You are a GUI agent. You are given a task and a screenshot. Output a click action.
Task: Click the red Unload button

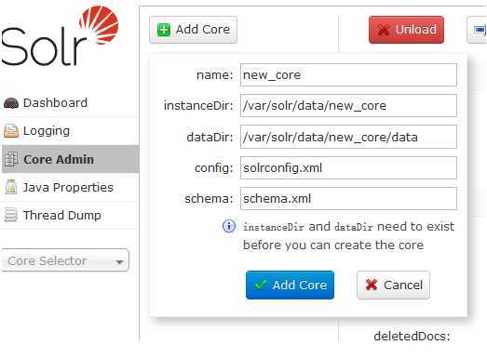click(x=406, y=30)
